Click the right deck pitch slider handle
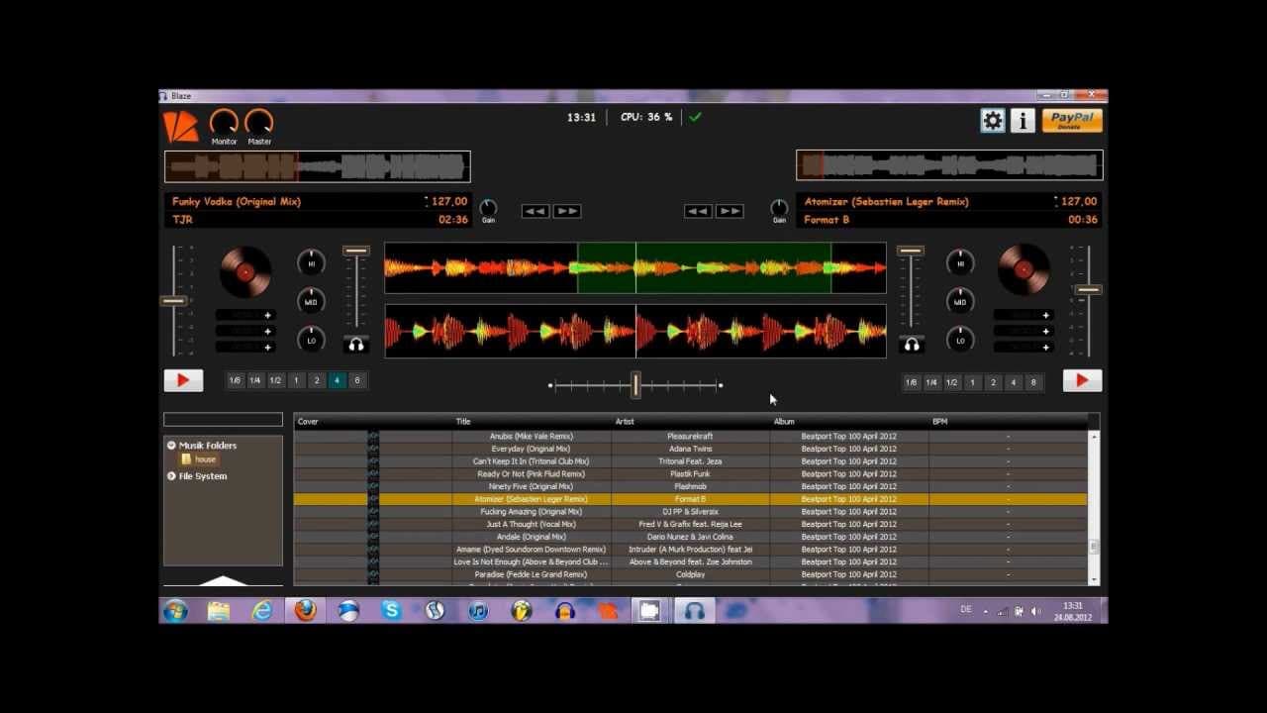The image size is (1267, 713). [1088, 289]
